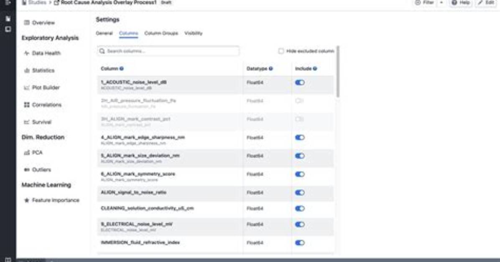The image size is (500, 262).
Task: Click the file icon in dark left rail
Action: (8, 19)
